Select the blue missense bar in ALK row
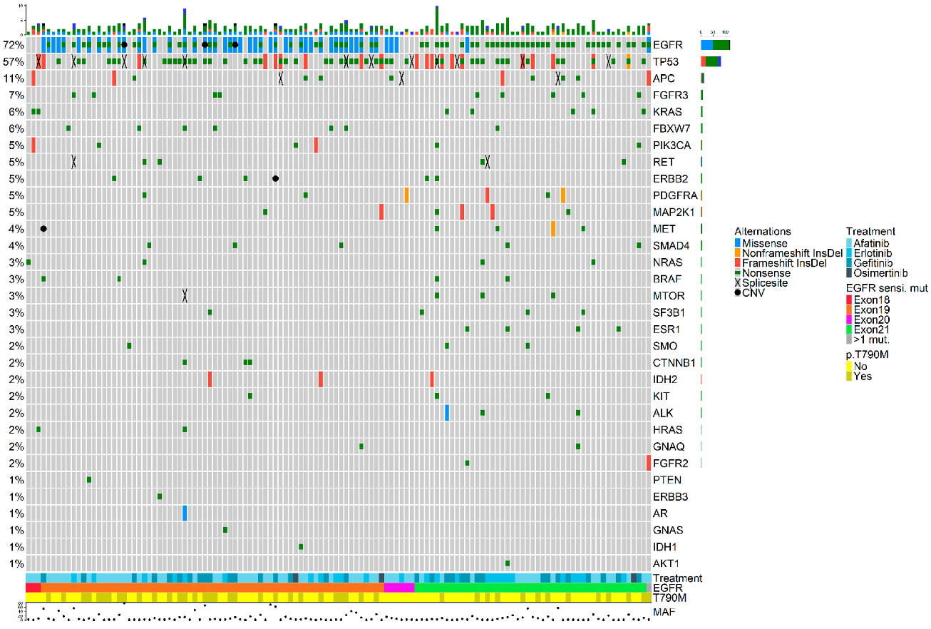 tap(446, 412)
